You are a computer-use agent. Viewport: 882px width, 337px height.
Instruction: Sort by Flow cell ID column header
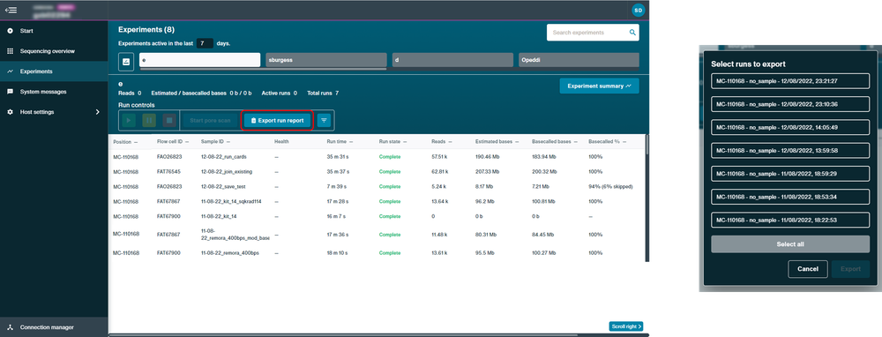[x=173, y=142]
